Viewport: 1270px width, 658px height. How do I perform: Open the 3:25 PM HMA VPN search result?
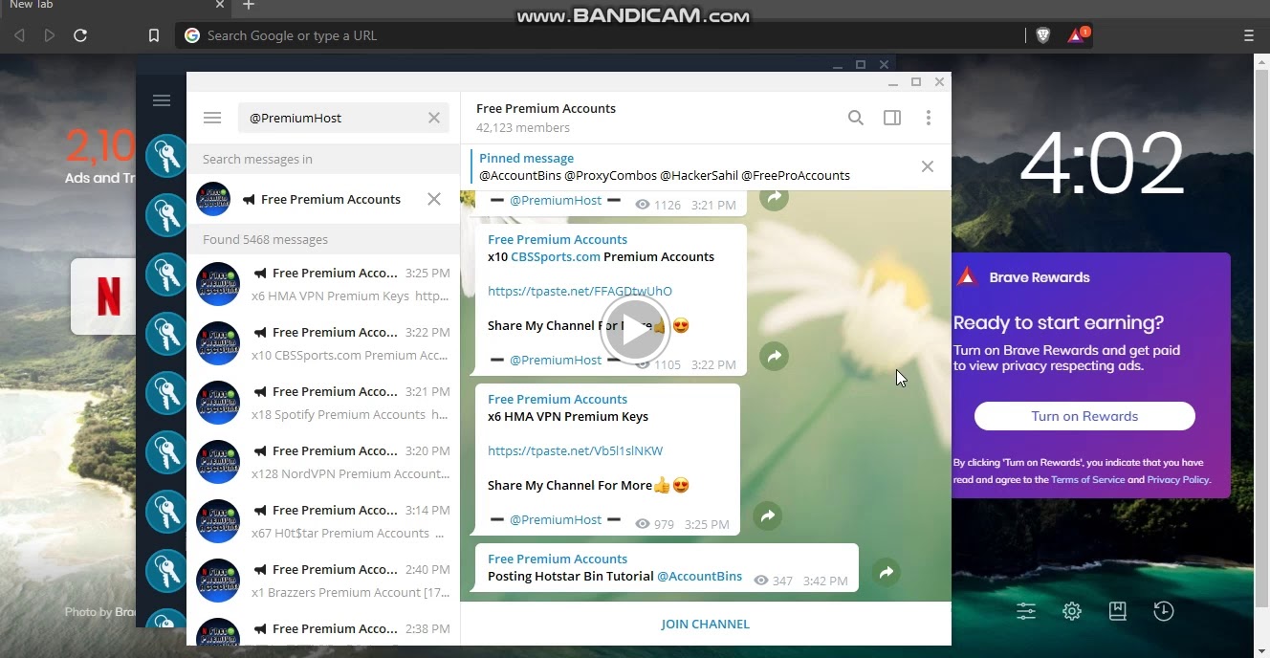point(323,284)
